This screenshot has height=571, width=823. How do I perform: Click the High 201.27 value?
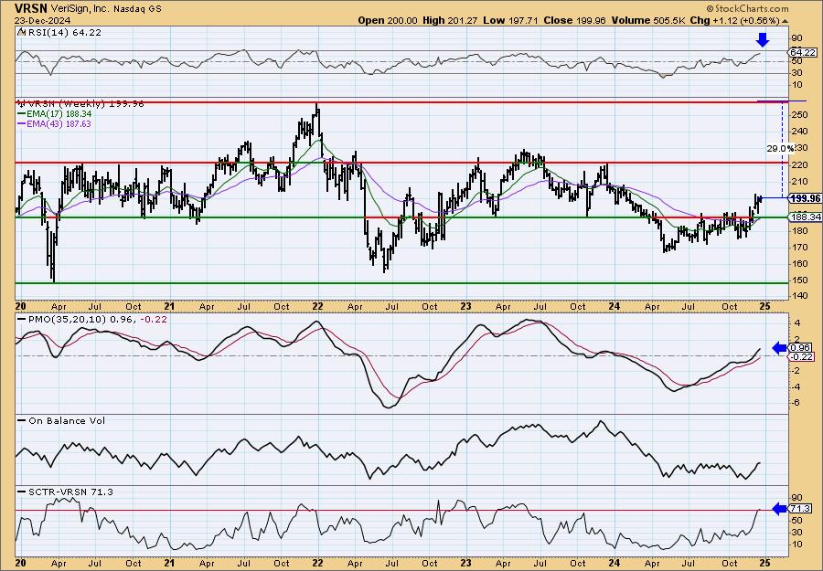pyautogui.click(x=451, y=20)
